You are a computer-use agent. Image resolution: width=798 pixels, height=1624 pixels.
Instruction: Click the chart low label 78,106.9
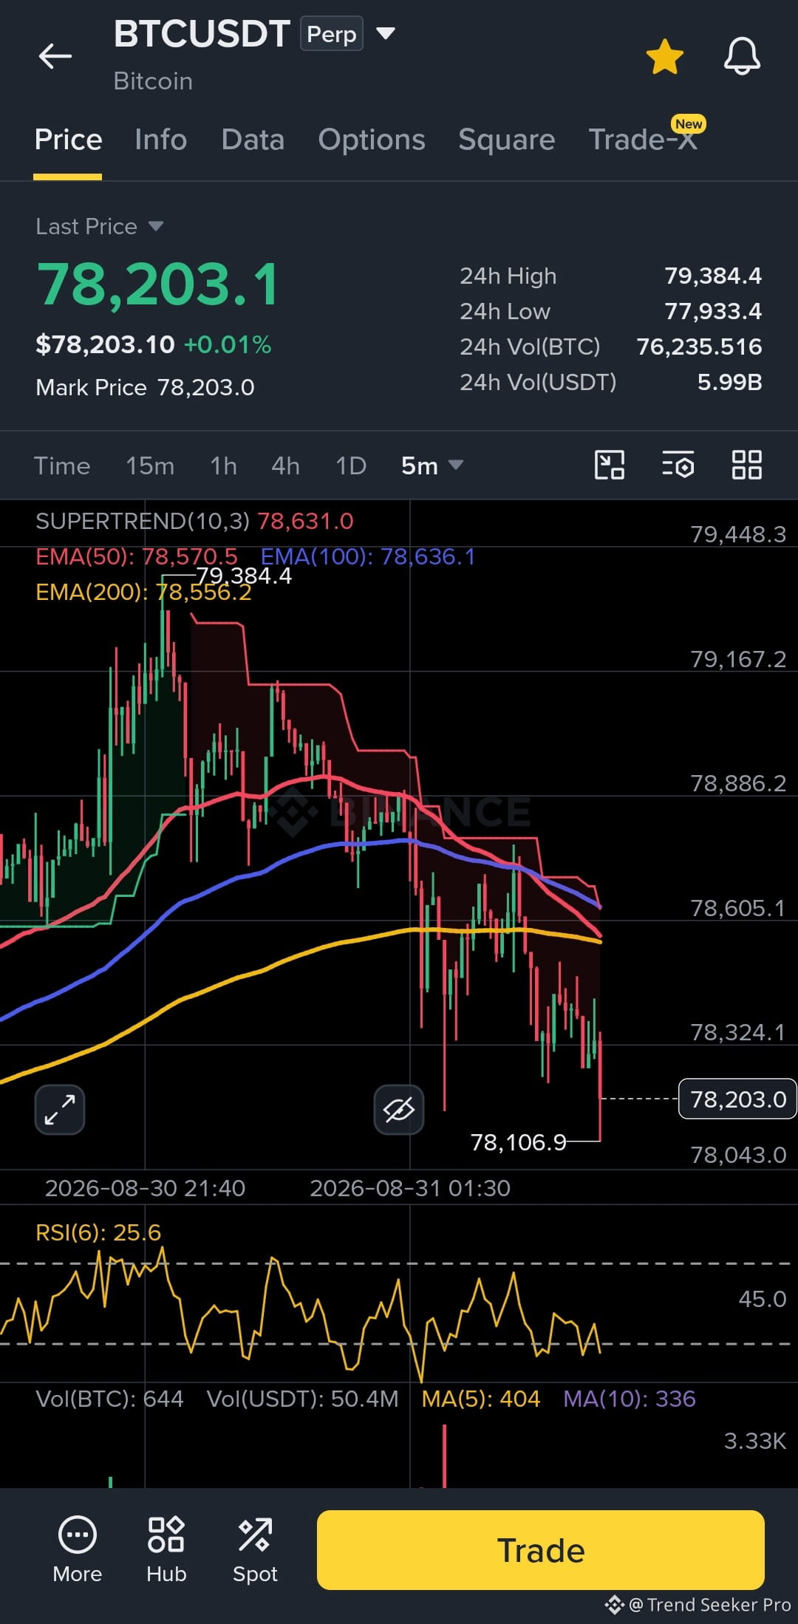point(518,1142)
